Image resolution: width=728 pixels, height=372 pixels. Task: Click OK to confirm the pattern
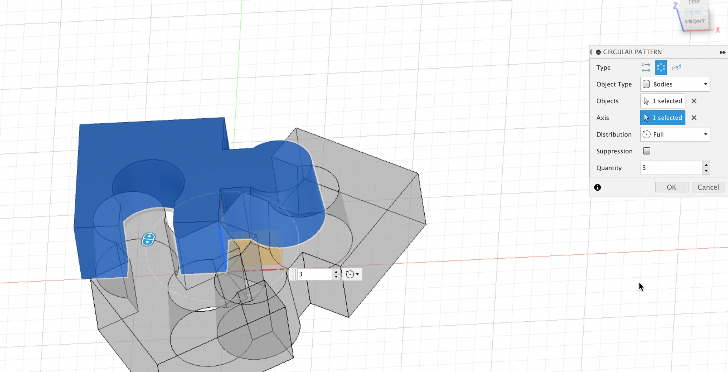671,187
